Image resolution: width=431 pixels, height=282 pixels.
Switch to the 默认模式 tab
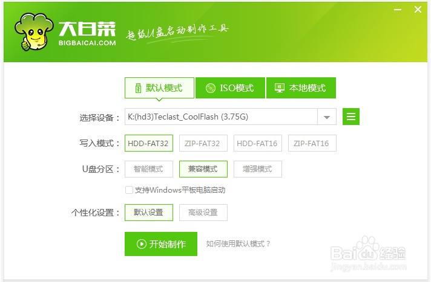159,88
